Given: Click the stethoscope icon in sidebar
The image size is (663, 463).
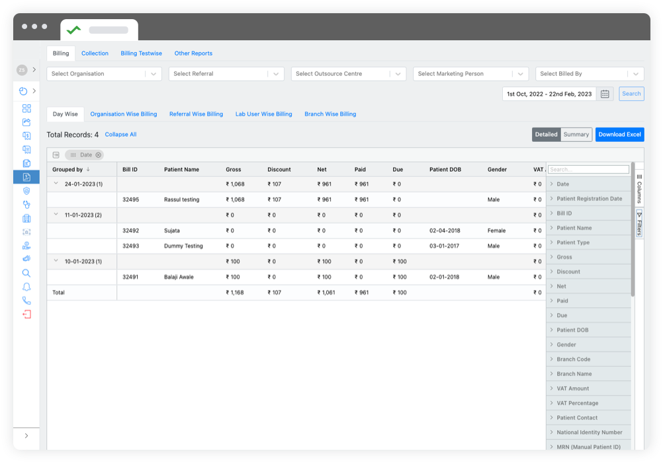Looking at the screenshot, I should (x=26, y=204).
